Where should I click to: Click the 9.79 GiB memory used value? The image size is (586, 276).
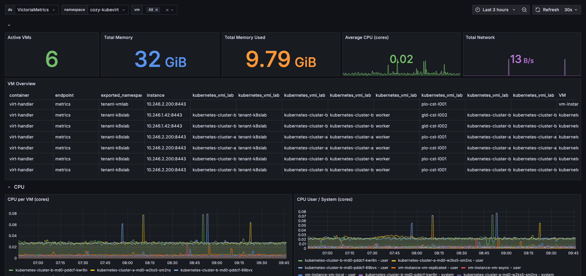coord(281,59)
